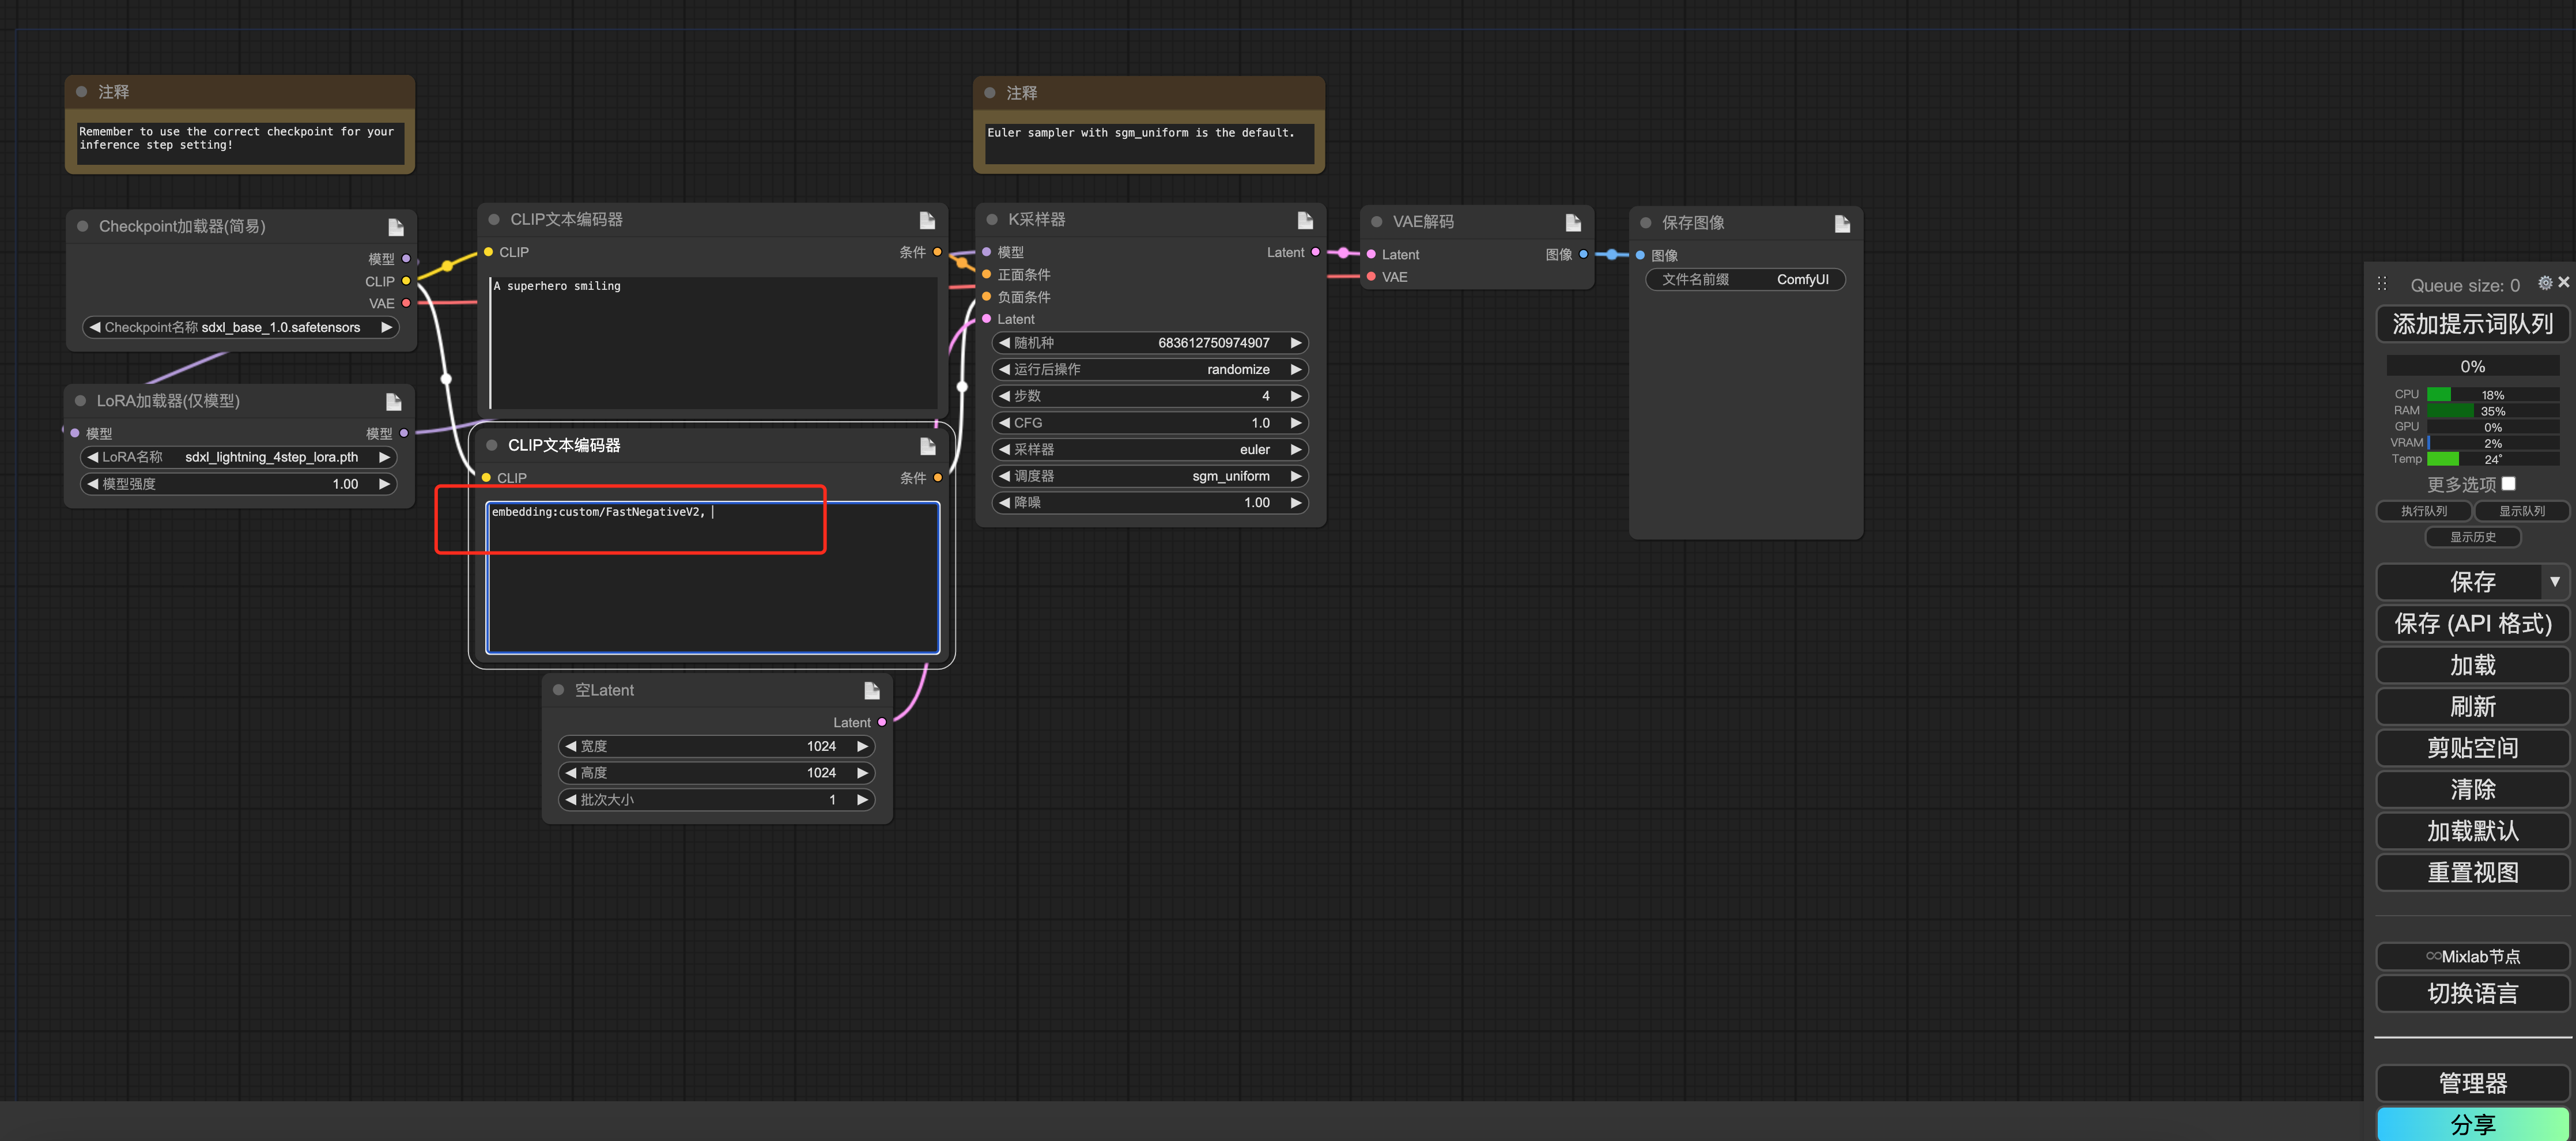The height and width of the screenshot is (1141, 2576).
Task: Click the LoRA 模型 input socket
Action: point(75,434)
